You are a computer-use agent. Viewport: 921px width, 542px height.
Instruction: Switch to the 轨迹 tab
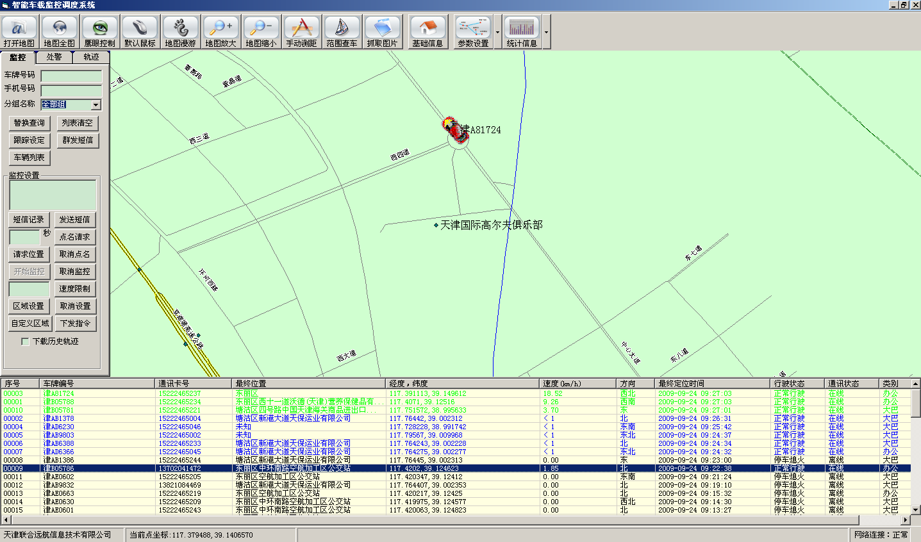92,57
